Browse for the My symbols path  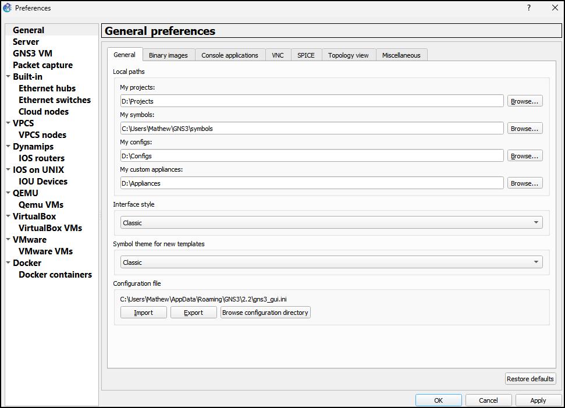pos(525,129)
